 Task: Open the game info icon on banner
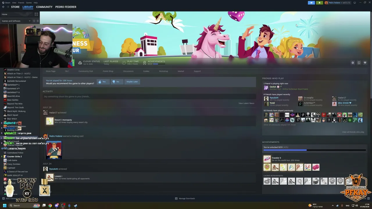point(359,63)
